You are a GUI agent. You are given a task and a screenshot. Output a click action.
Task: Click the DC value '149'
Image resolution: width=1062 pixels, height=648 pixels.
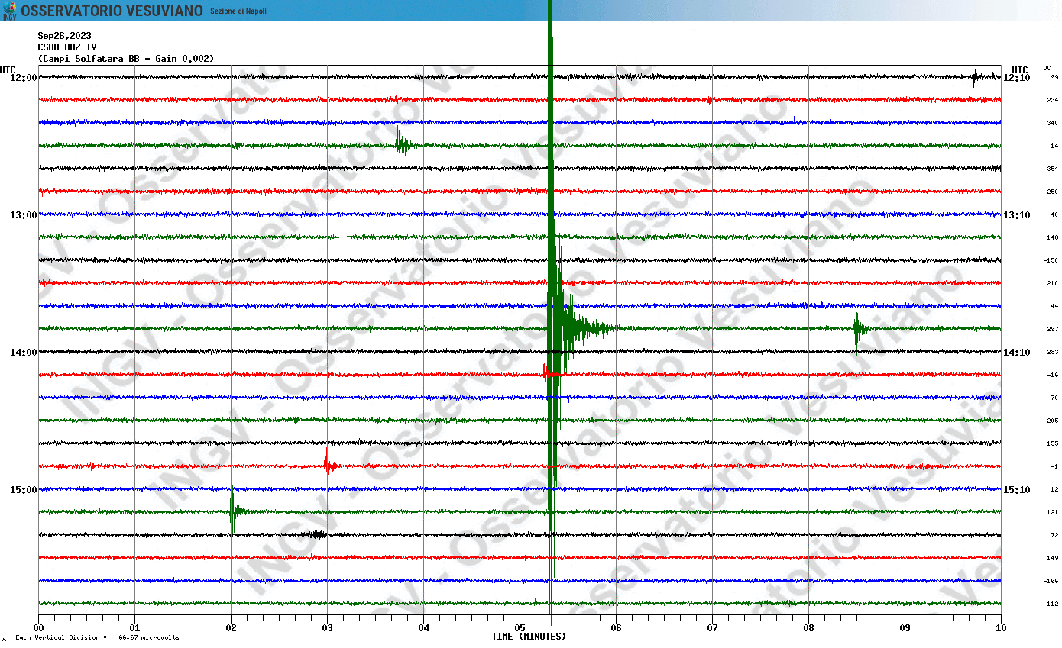[1052, 558]
